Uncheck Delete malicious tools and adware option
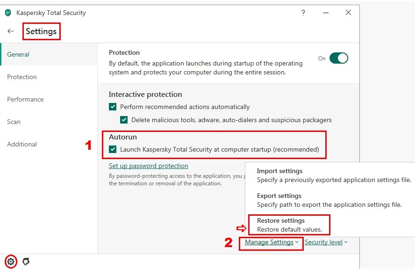Screen dimensions: 415x270 tap(124, 120)
